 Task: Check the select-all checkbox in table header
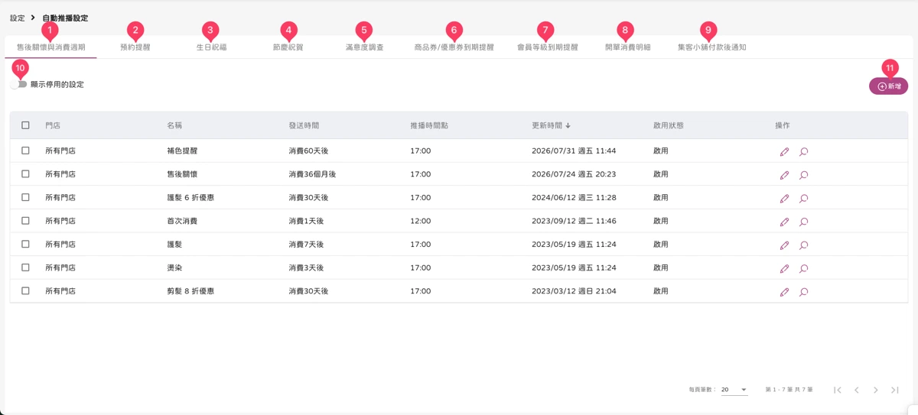[25, 125]
